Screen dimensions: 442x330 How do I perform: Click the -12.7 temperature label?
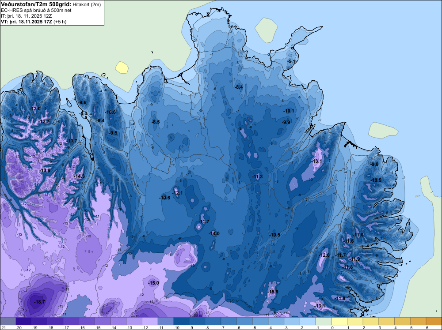pyautogui.click(x=44, y=121)
